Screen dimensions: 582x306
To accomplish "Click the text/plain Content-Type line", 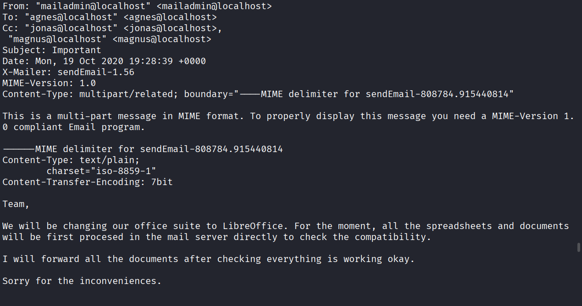I will click(x=71, y=160).
